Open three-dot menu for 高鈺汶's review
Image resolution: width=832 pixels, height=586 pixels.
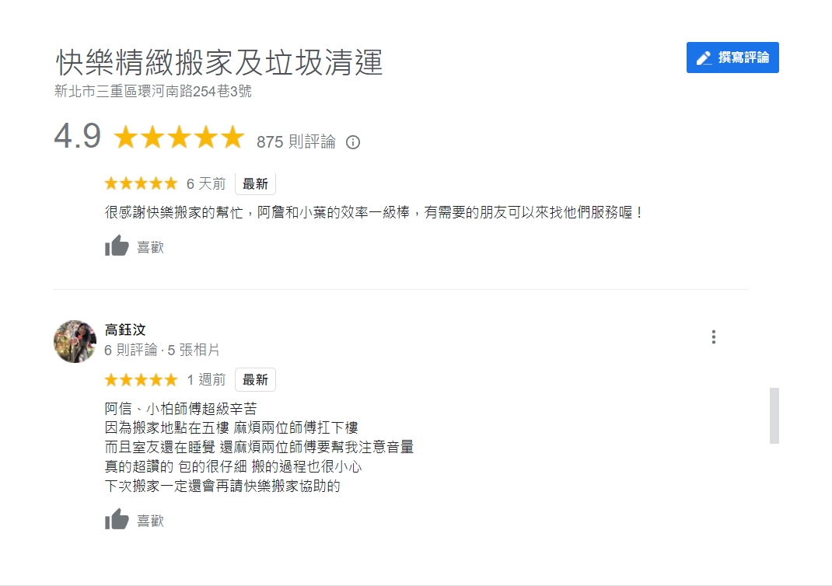(713, 337)
